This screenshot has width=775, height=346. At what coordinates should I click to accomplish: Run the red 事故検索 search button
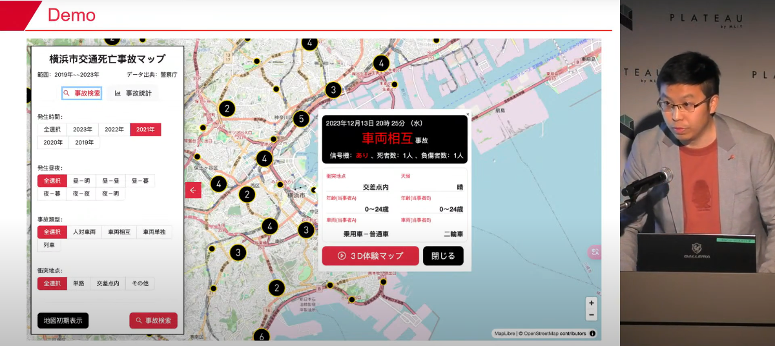[x=153, y=321]
